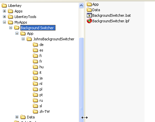The image size is (155, 122).
Task: Click the Data folder icon in tree
Action: tap(23, 117)
